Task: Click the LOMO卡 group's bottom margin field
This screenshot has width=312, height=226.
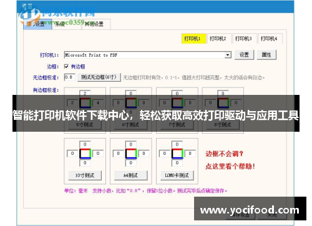Action: (177, 163)
